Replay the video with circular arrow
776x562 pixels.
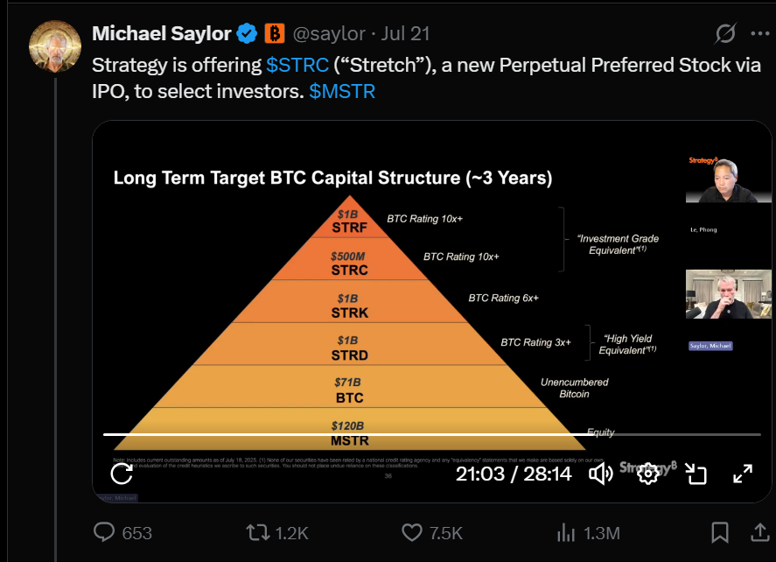[122, 474]
